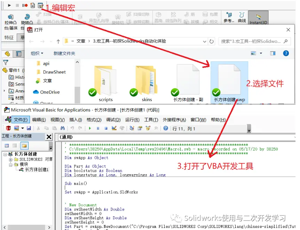Open the Object Browser icon in VBA toolbar
This screenshot has width=300, height=230.
pos(148,128)
